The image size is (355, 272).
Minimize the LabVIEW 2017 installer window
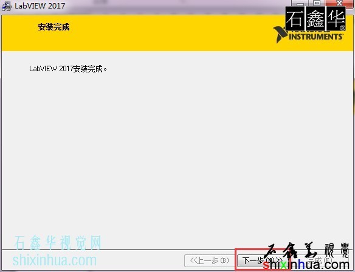(300, 3)
